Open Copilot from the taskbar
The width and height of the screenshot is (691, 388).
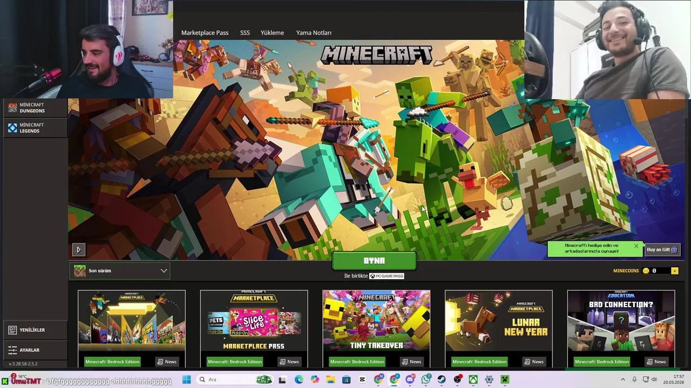point(315,380)
